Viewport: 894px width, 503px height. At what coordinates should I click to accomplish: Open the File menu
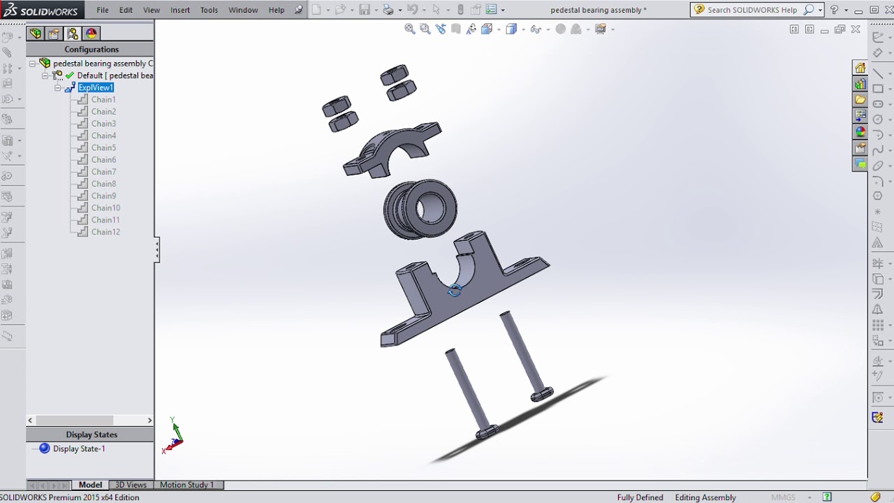pos(103,10)
